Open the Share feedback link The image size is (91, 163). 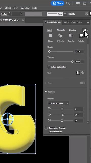[55, 132]
